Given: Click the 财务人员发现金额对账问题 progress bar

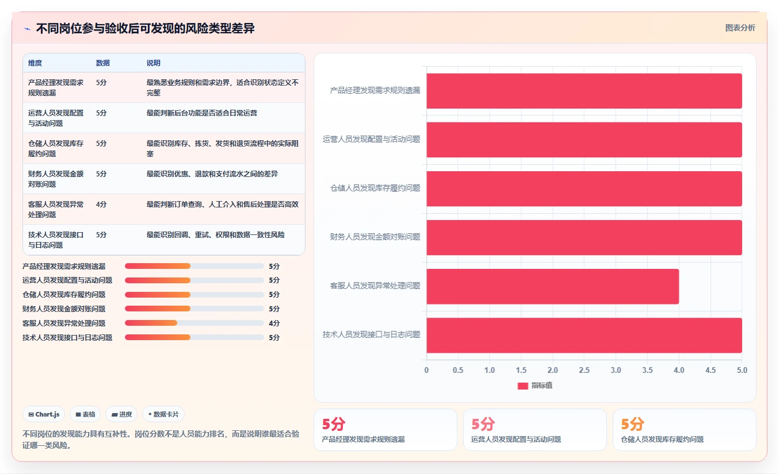Looking at the screenshot, I should coord(194,309).
